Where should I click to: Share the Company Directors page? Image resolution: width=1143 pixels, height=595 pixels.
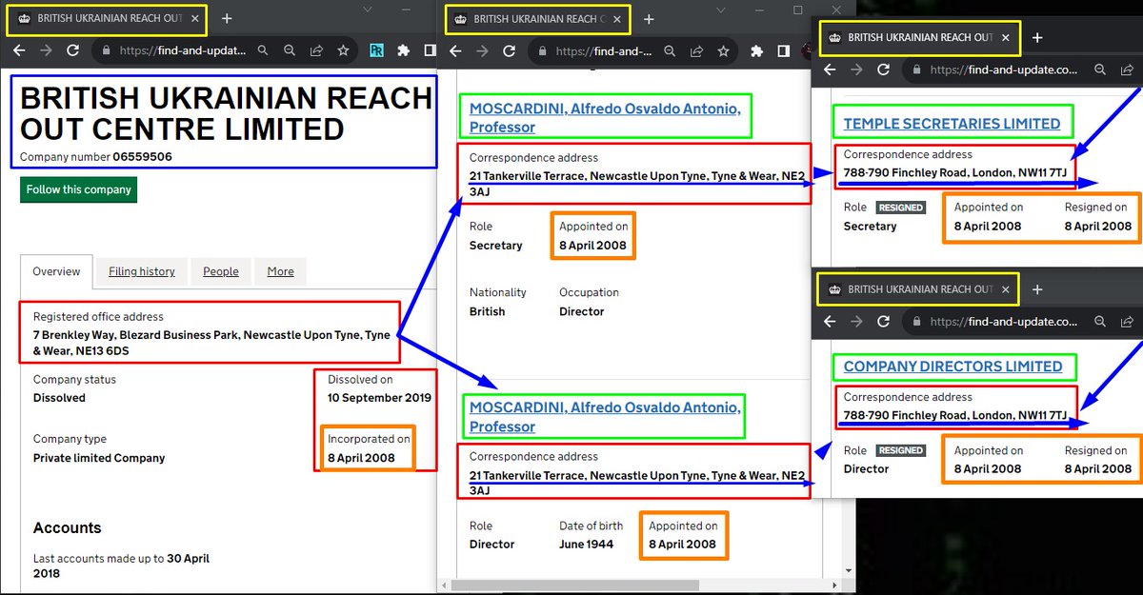pyautogui.click(x=1127, y=322)
